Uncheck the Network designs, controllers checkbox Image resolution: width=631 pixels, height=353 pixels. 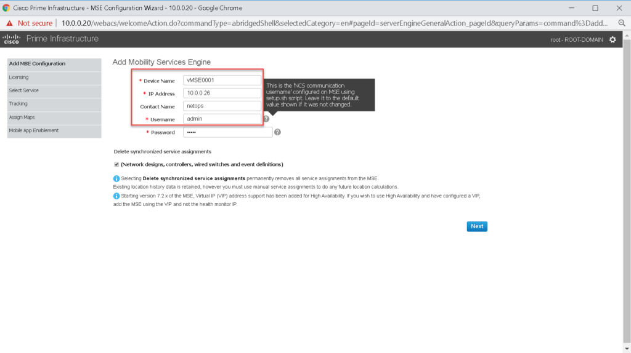116,164
